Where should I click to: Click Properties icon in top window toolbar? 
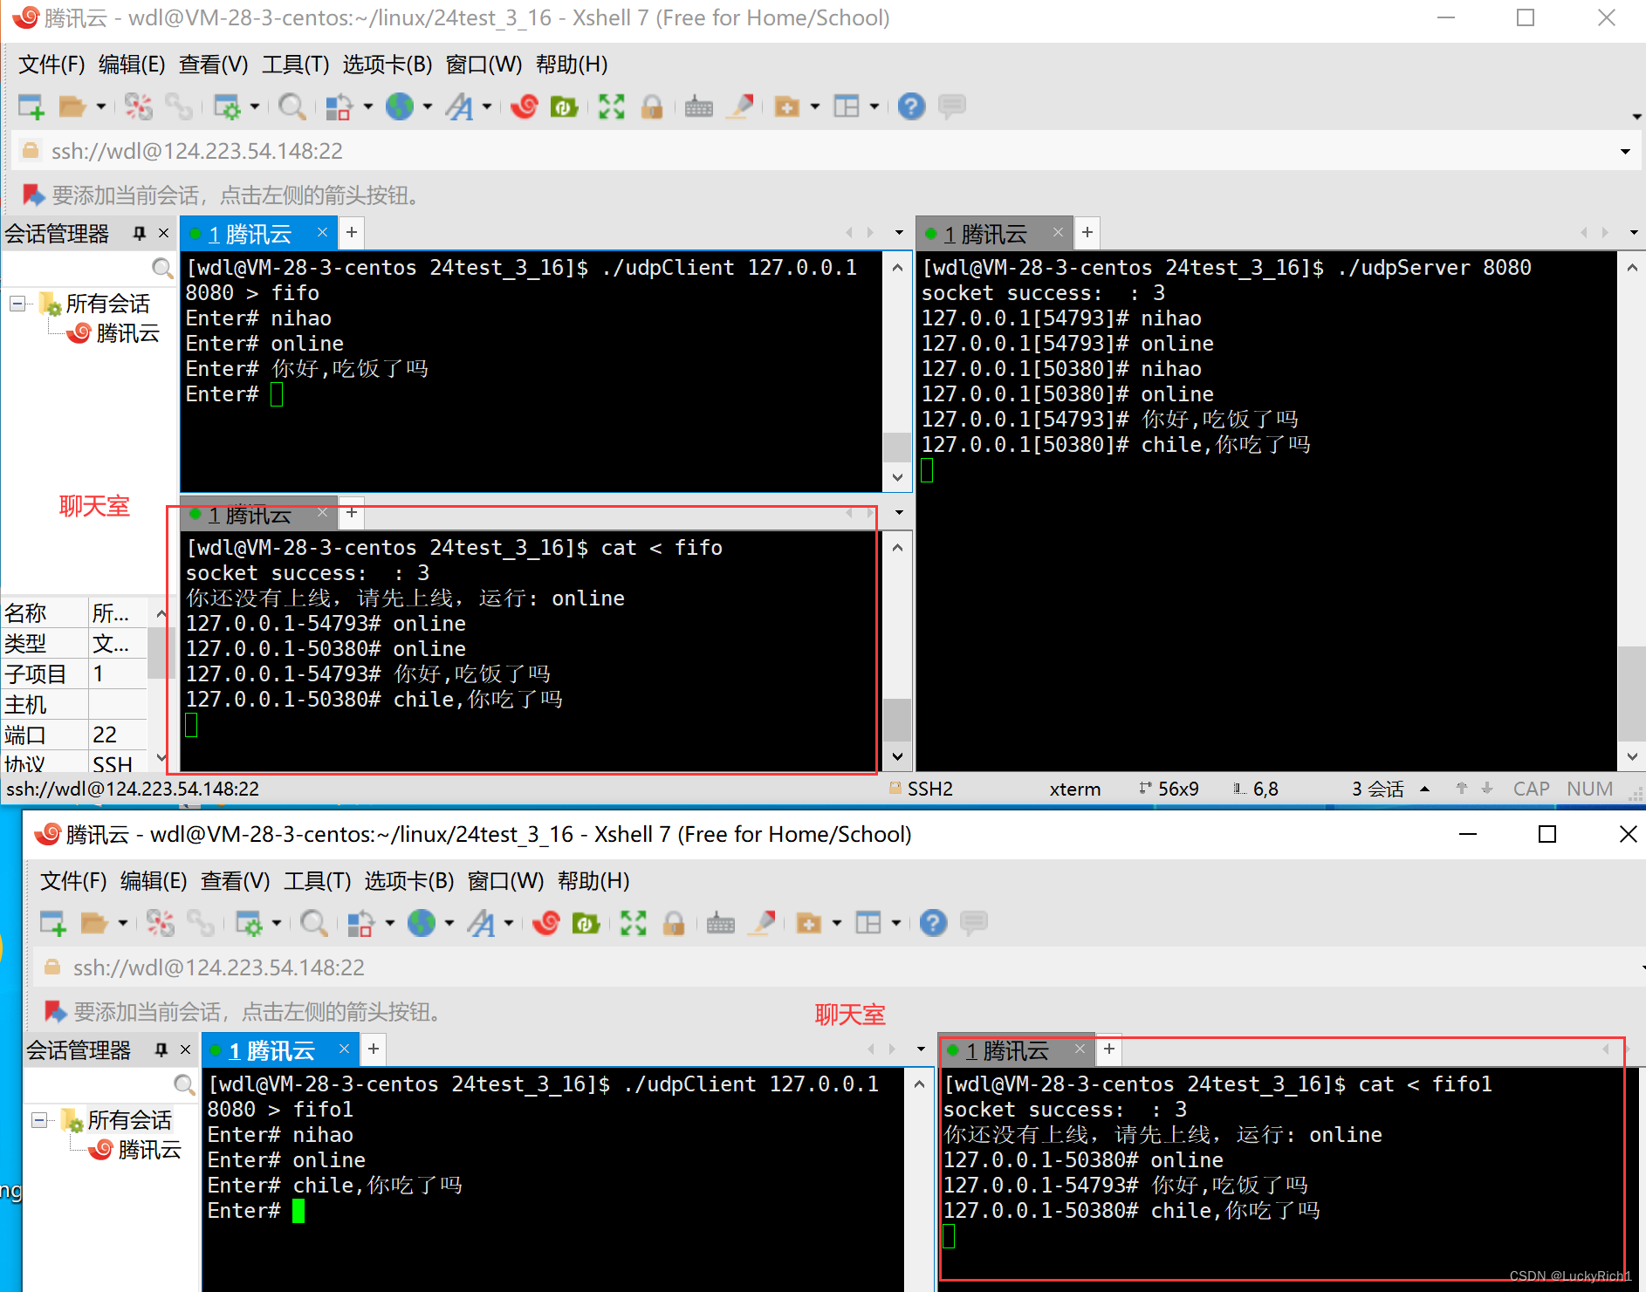click(x=227, y=106)
